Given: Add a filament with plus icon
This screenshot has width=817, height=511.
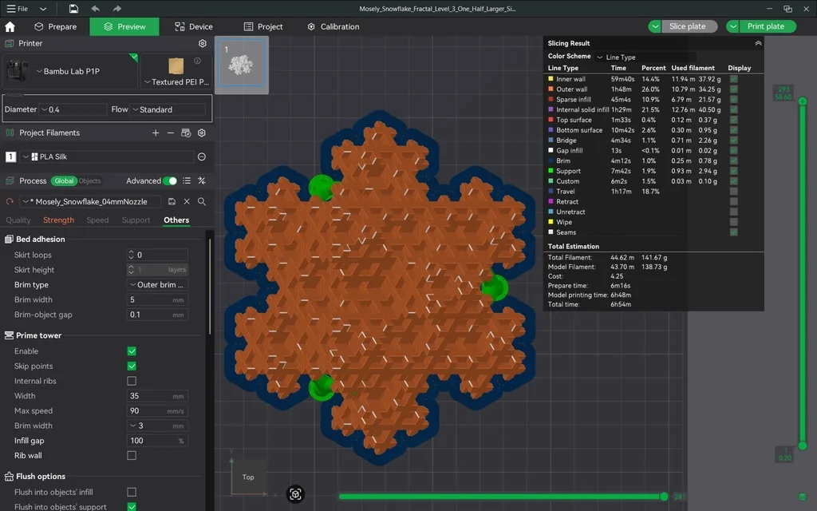Looking at the screenshot, I should (x=156, y=133).
